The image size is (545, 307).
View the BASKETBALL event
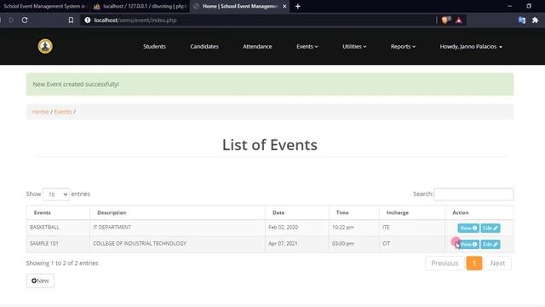pos(468,228)
